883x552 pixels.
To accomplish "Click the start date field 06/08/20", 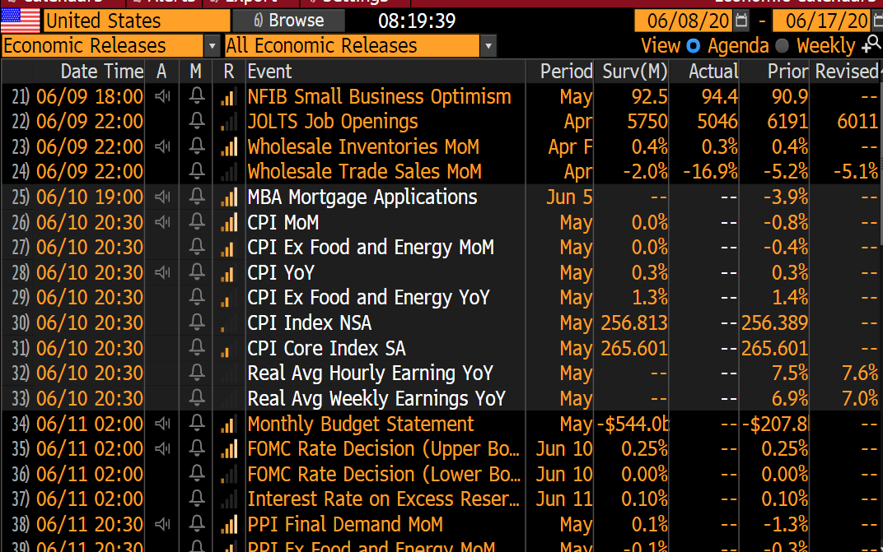I will coord(684,21).
